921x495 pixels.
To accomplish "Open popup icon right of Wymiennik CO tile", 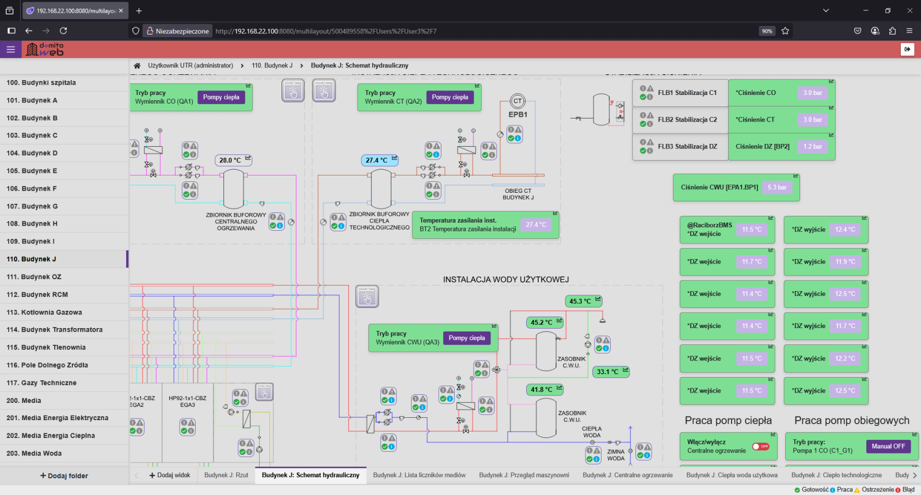I will tap(293, 91).
